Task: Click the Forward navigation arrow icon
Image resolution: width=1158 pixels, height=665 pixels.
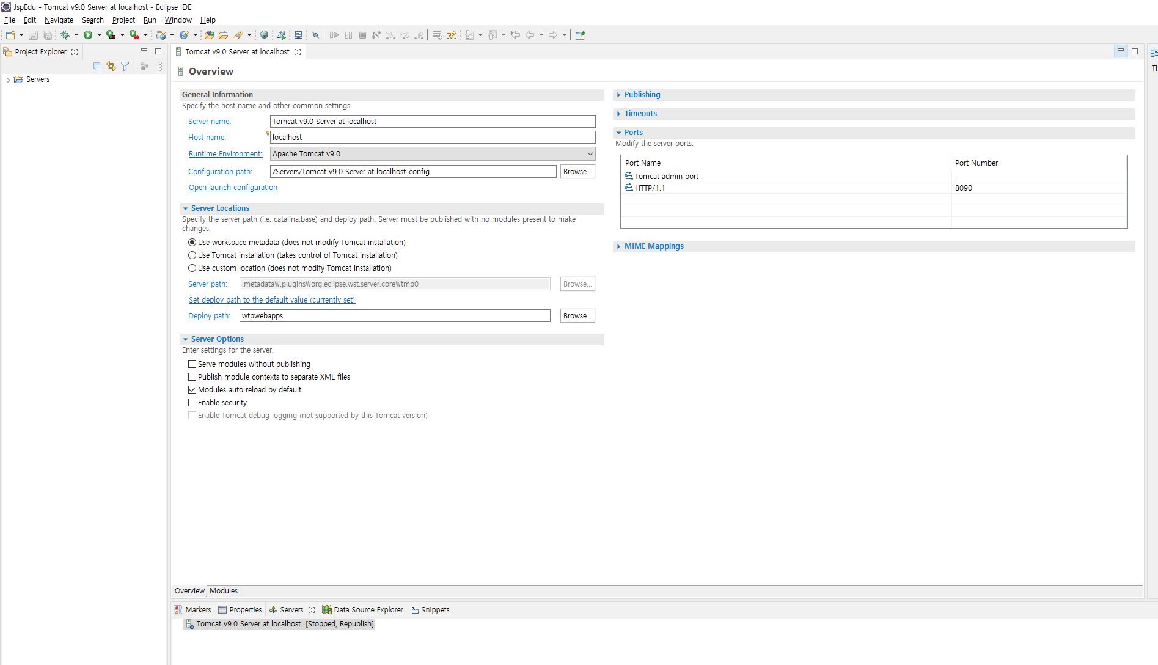Action: coord(553,35)
